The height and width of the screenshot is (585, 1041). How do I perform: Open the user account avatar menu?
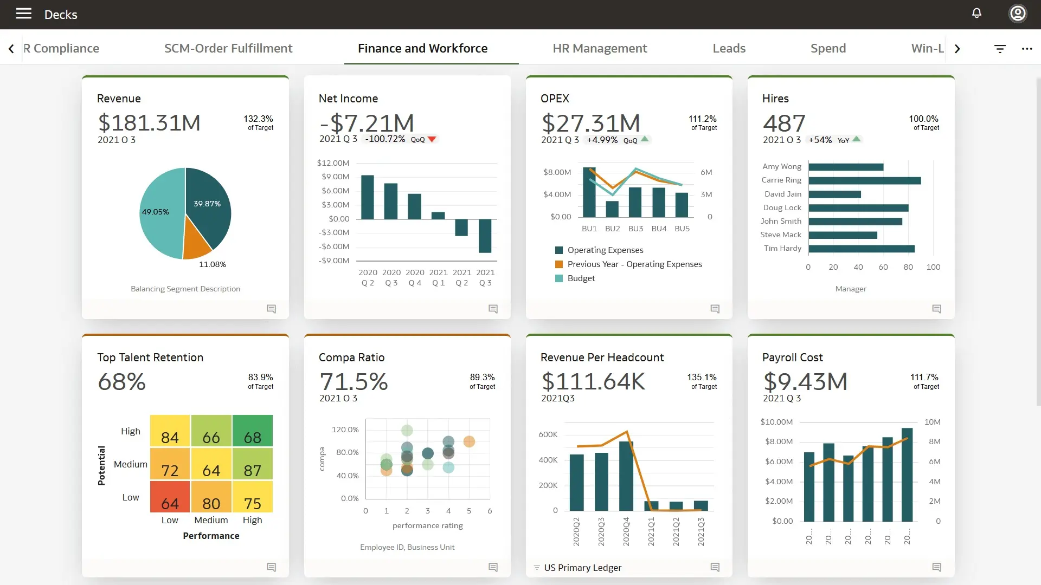pos(1018,13)
